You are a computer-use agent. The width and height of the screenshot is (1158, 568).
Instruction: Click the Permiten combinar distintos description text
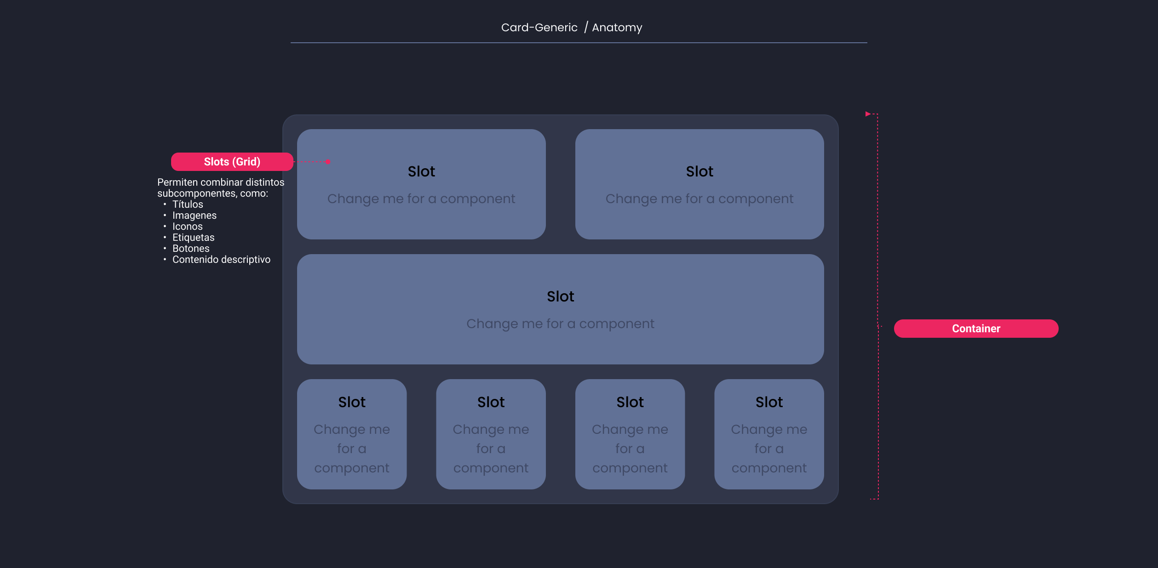tap(221, 182)
